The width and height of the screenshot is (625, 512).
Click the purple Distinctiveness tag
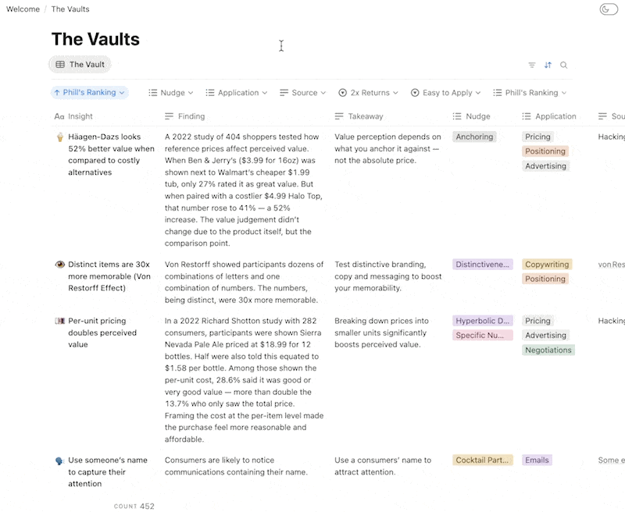pyautogui.click(x=482, y=265)
